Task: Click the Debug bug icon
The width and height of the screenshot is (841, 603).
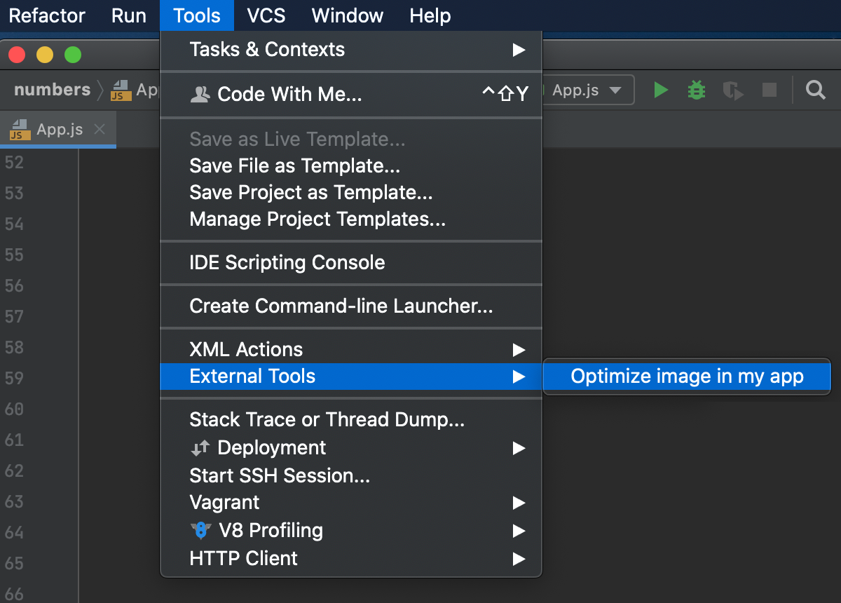Action: click(x=696, y=90)
